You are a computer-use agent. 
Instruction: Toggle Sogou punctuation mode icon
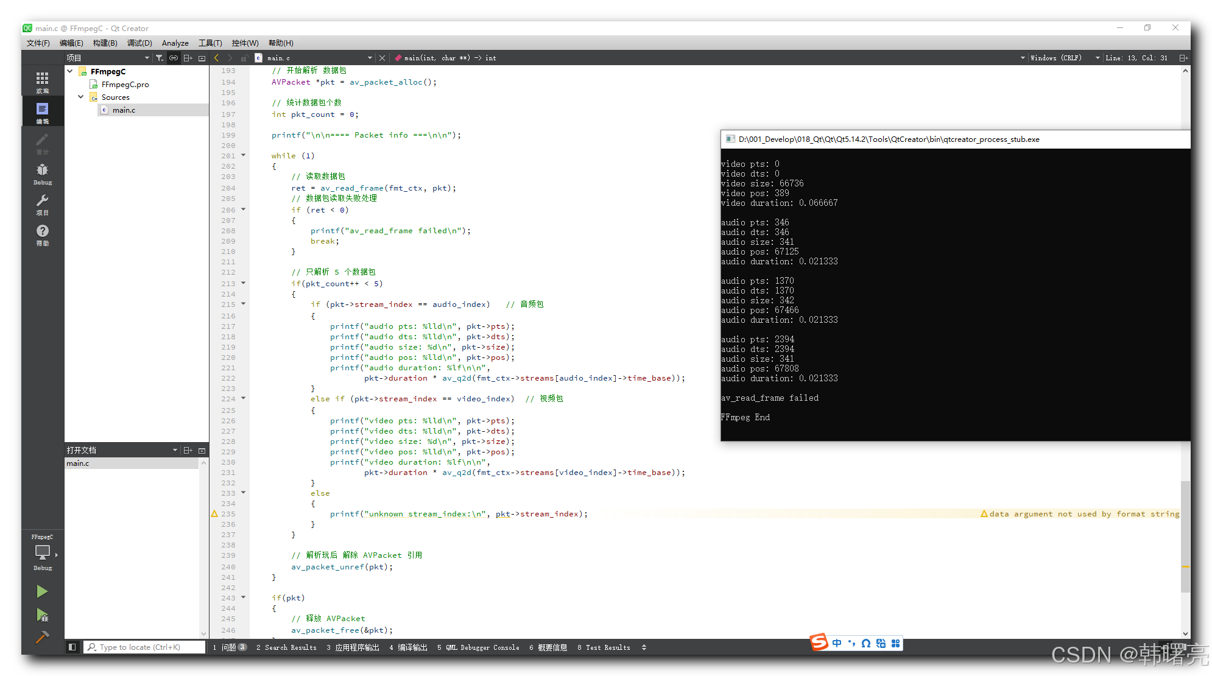851,643
